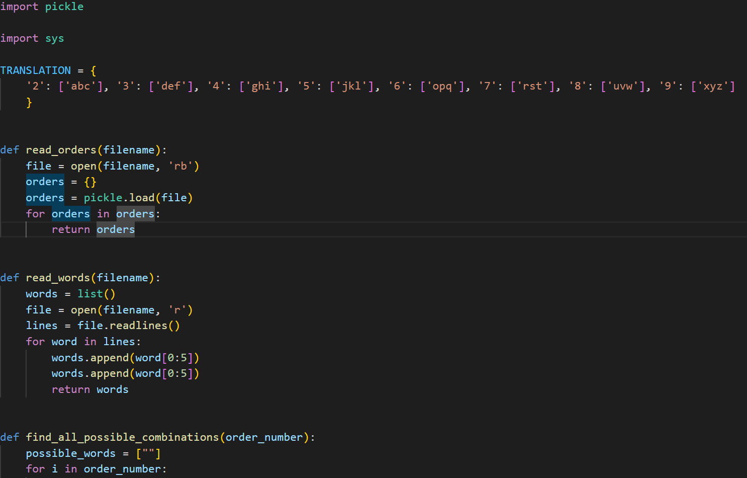Click the highlighted orders variable after for
The width and height of the screenshot is (747, 478).
[70, 213]
